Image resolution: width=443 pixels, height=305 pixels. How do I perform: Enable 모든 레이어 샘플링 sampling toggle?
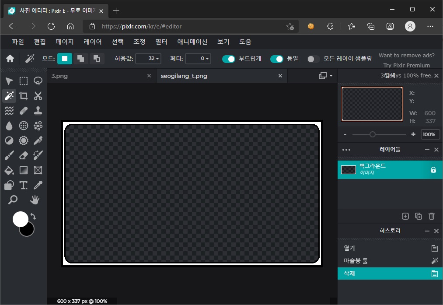(312, 58)
